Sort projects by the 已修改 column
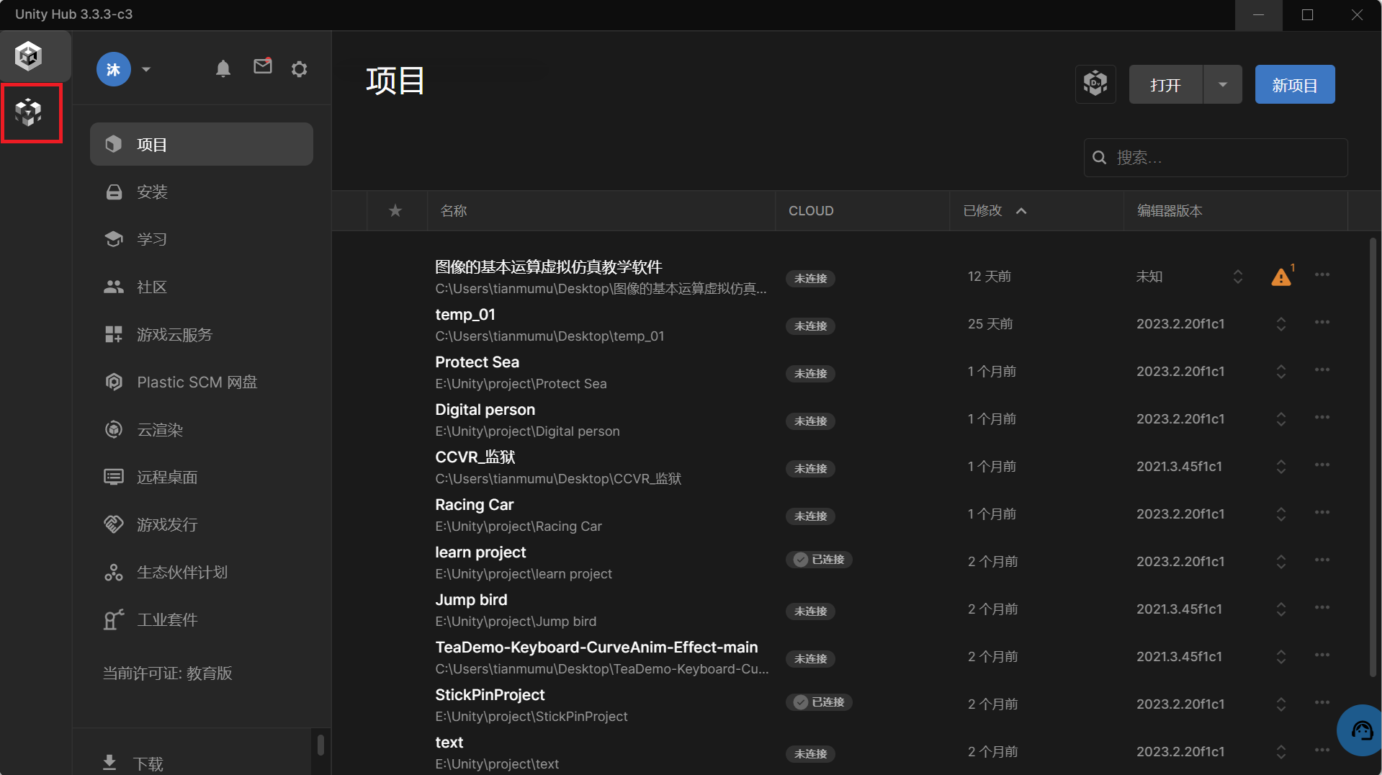Image resolution: width=1382 pixels, height=775 pixels. coord(995,210)
